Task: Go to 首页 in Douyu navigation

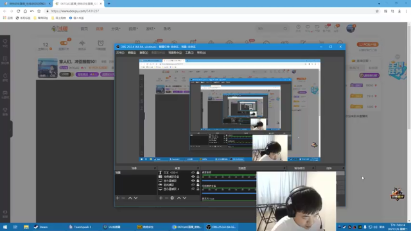Action: (x=84, y=28)
